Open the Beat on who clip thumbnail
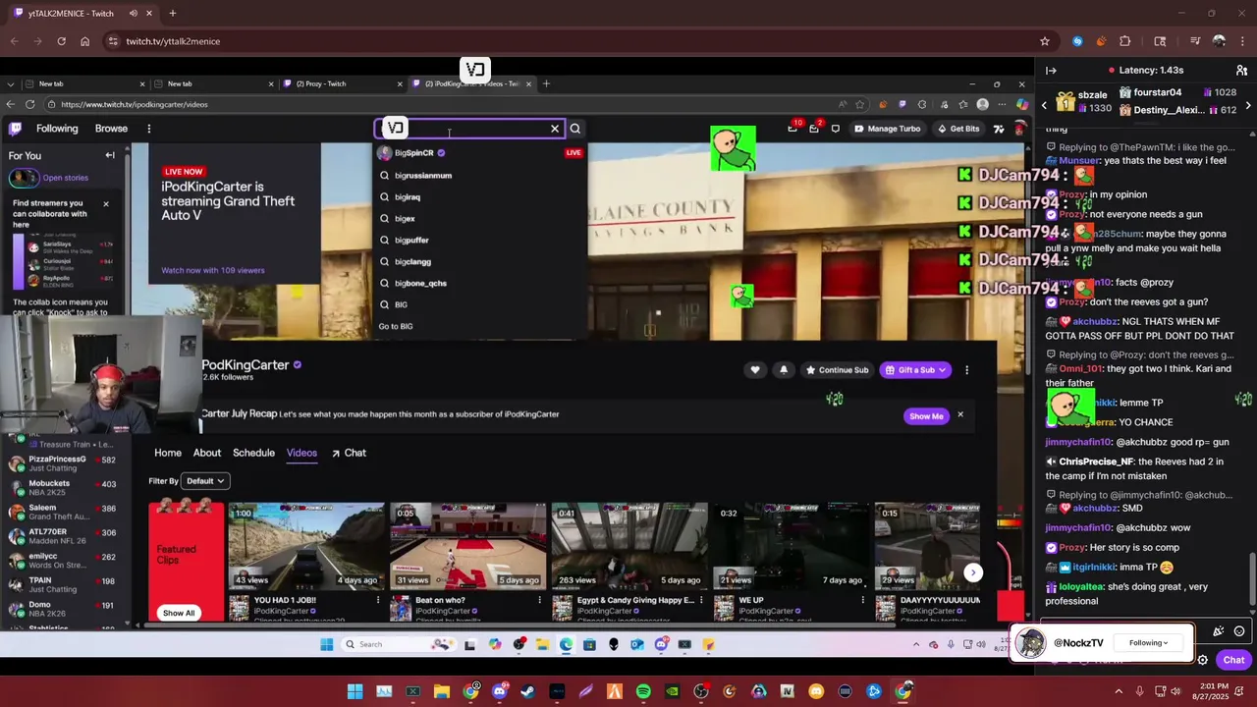The height and width of the screenshot is (707, 1257). [x=467, y=545]
